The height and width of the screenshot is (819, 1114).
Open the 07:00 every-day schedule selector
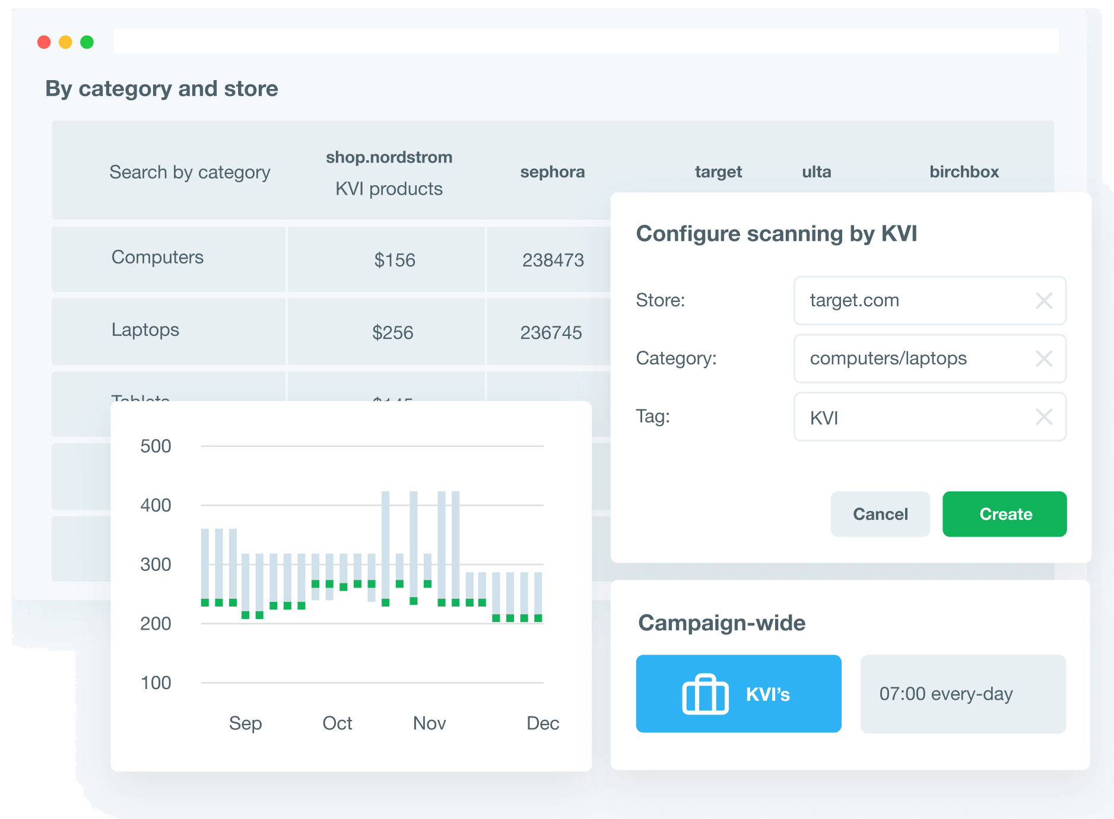click(x=963, y=694)
